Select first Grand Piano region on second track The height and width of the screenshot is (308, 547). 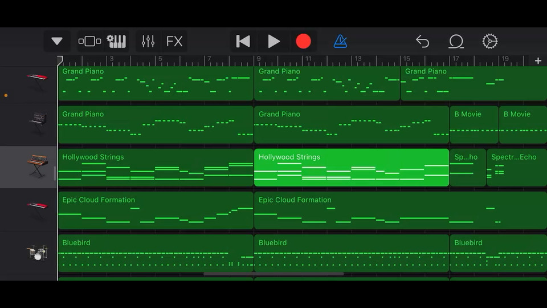coord(156,125)
